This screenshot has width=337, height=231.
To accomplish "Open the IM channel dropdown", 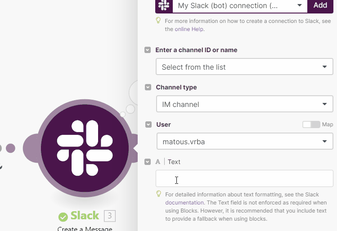I will [x=245, y=104].
